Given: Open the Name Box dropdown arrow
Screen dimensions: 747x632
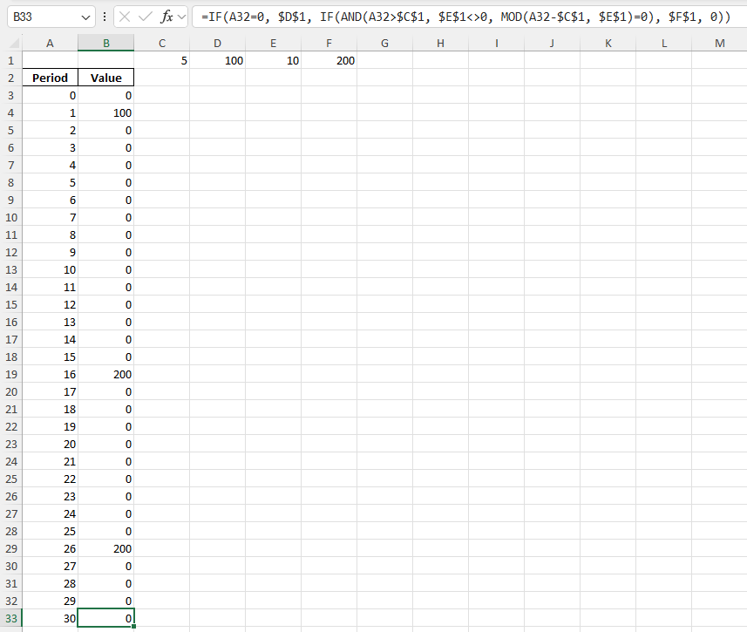Looking at the screenshot, I should 85,17.
